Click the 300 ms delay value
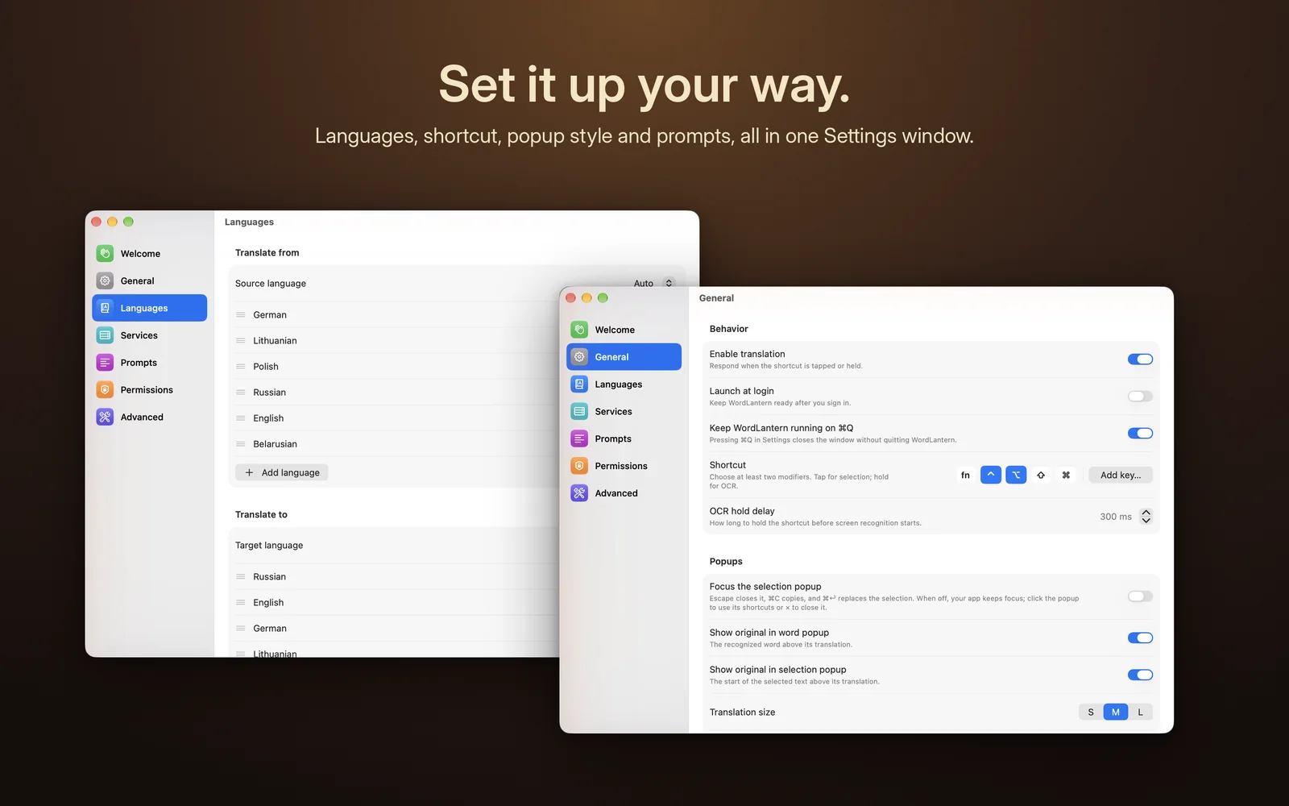Screen dimensions: 1289x806 coord(1116,517)
